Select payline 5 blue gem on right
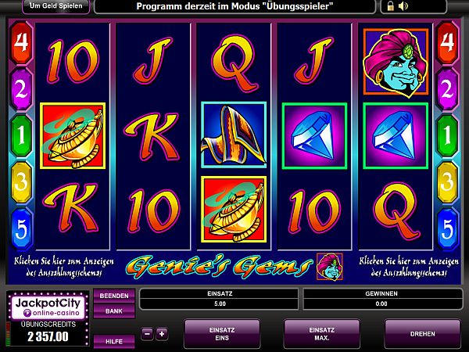This screenshot has height=352, width=469. (447, 229)
